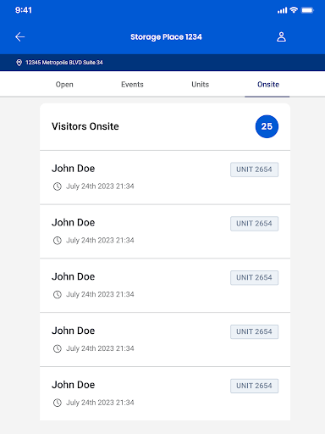Tap the clock icon of third visitor

(58, 294)
